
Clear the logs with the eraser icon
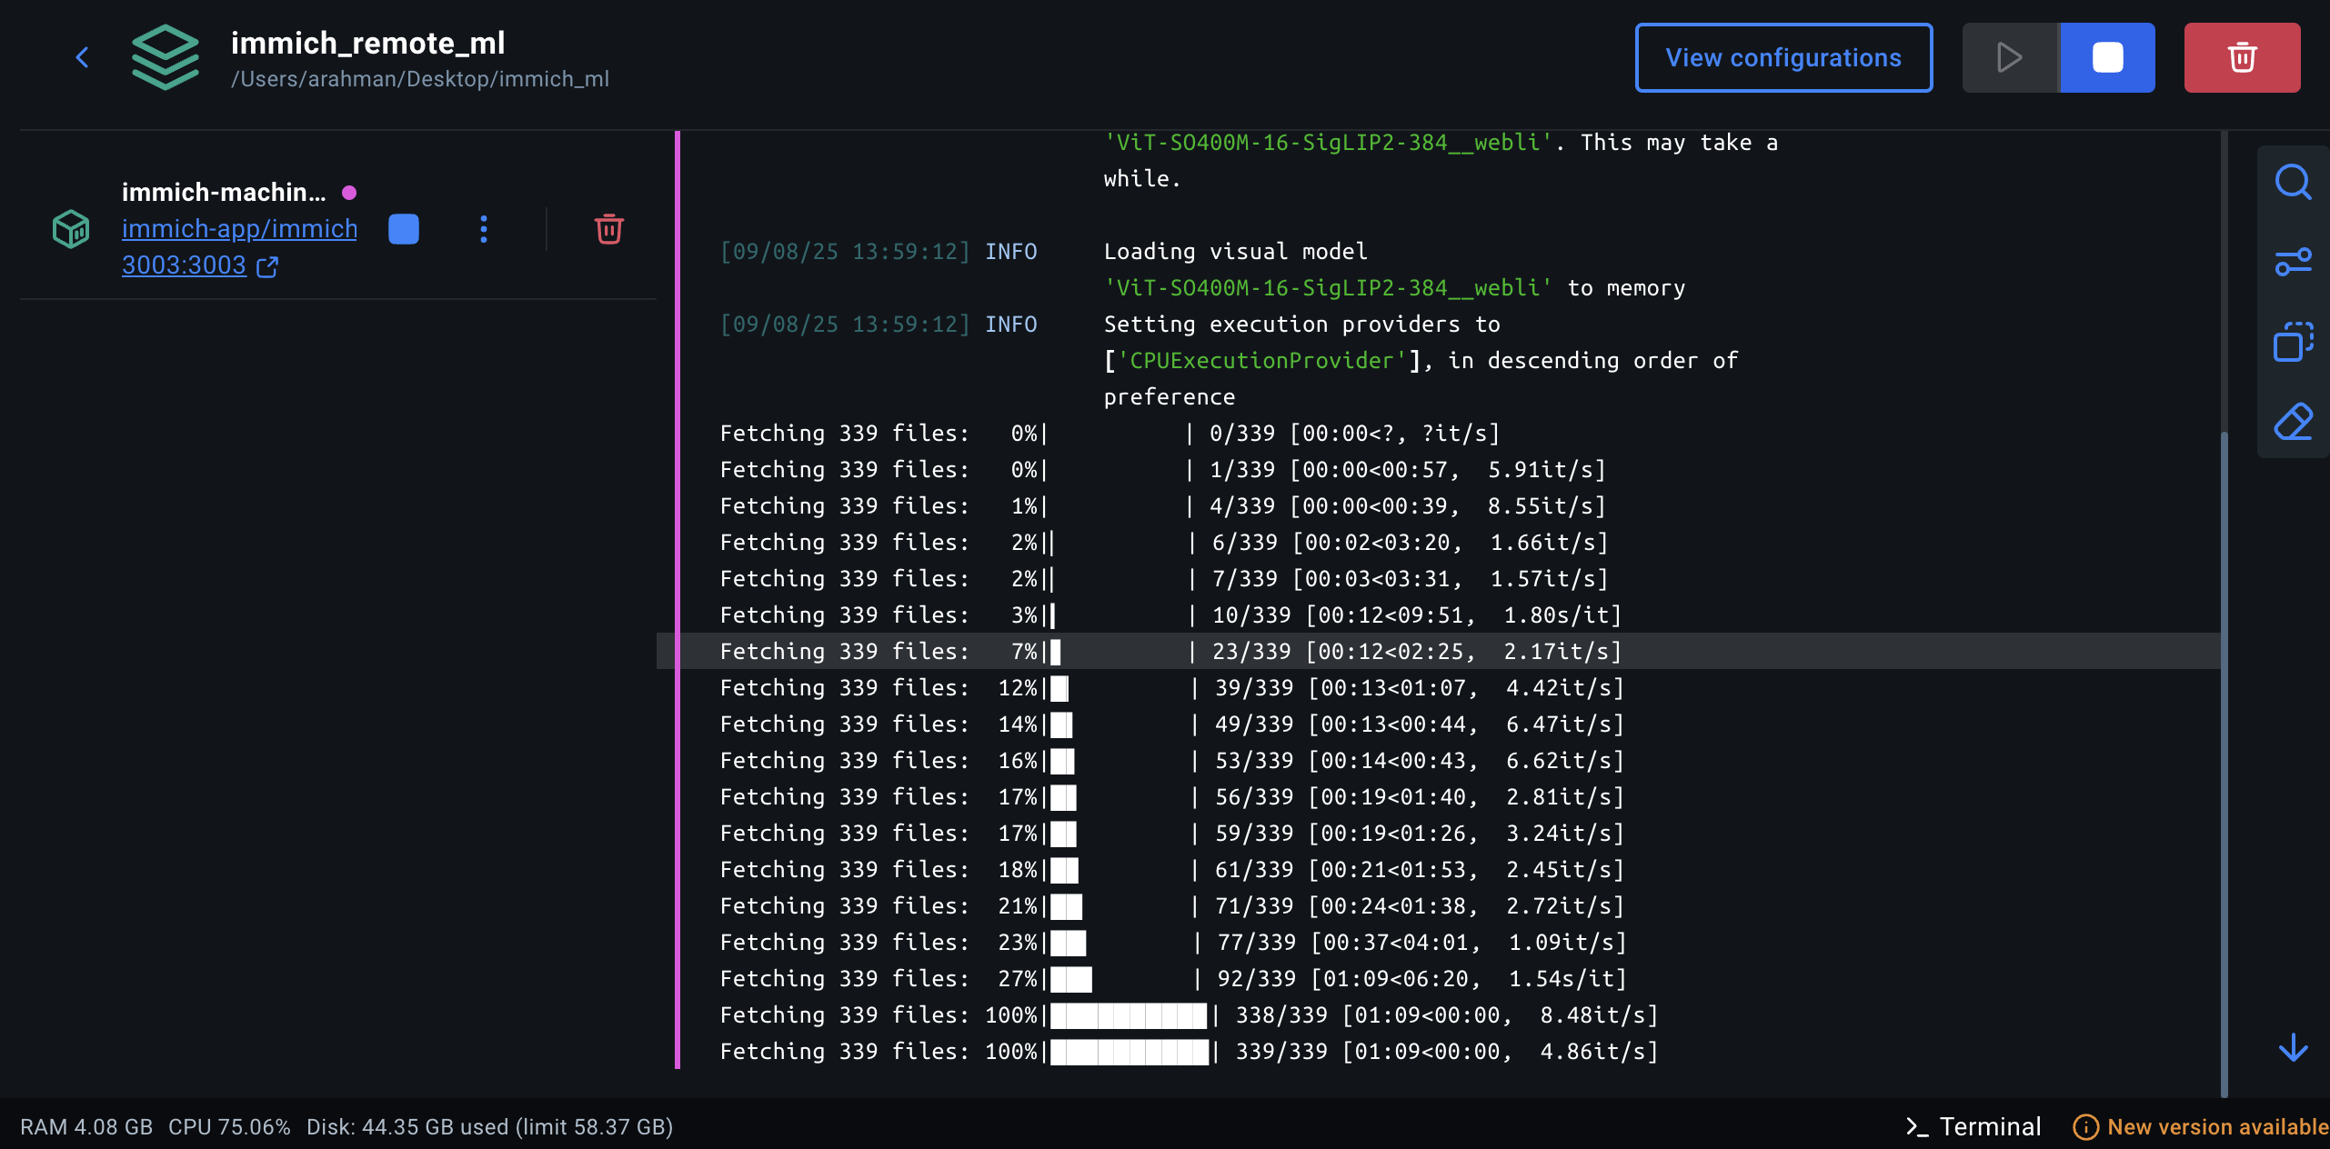pyautogui.click(x=2293, y=422)
